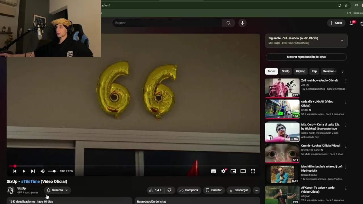Skip back to the previous video
Screen dimensions: 363x204
(x=14, y=171)
